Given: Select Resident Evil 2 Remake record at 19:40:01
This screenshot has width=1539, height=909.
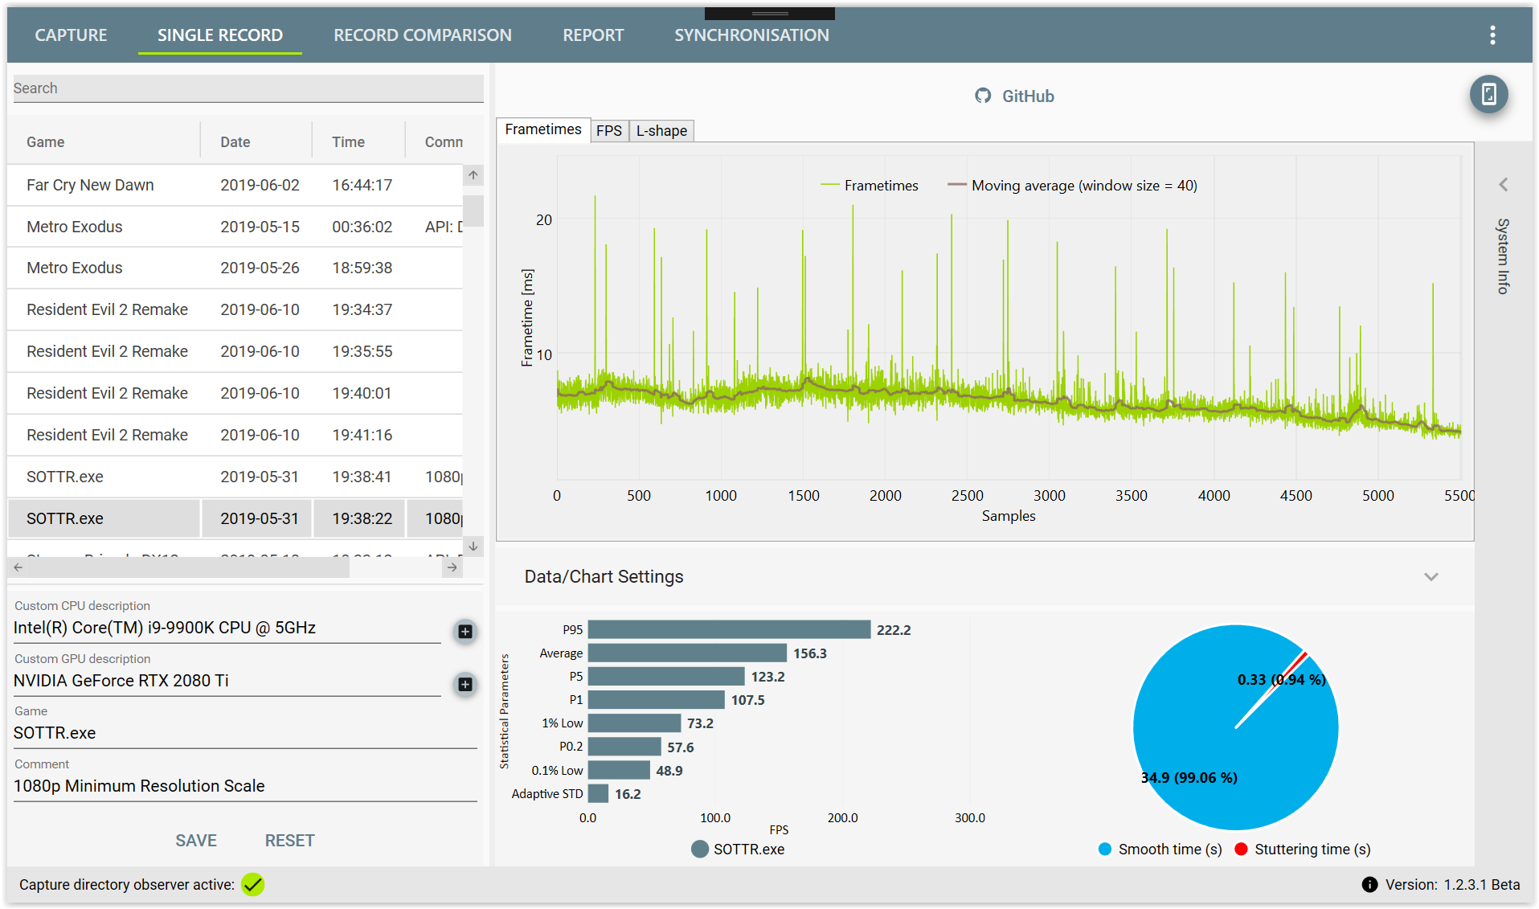Looking at the screenshot, I should point(235,393).
